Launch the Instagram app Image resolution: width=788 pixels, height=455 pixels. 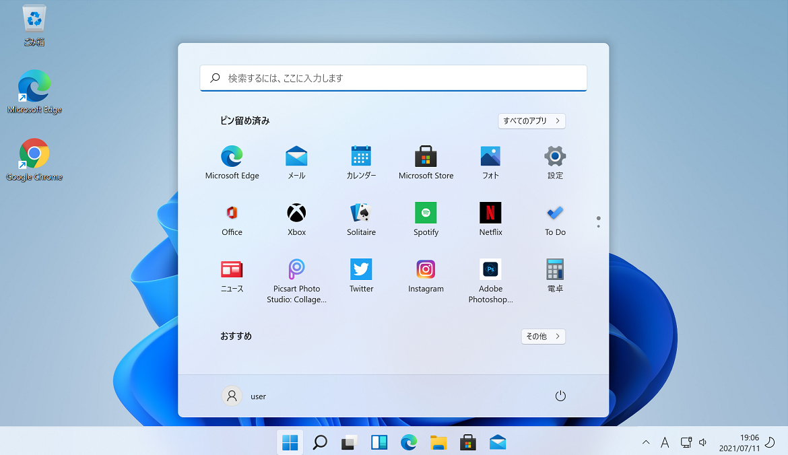pyautogui.click(x=426, y=276)
